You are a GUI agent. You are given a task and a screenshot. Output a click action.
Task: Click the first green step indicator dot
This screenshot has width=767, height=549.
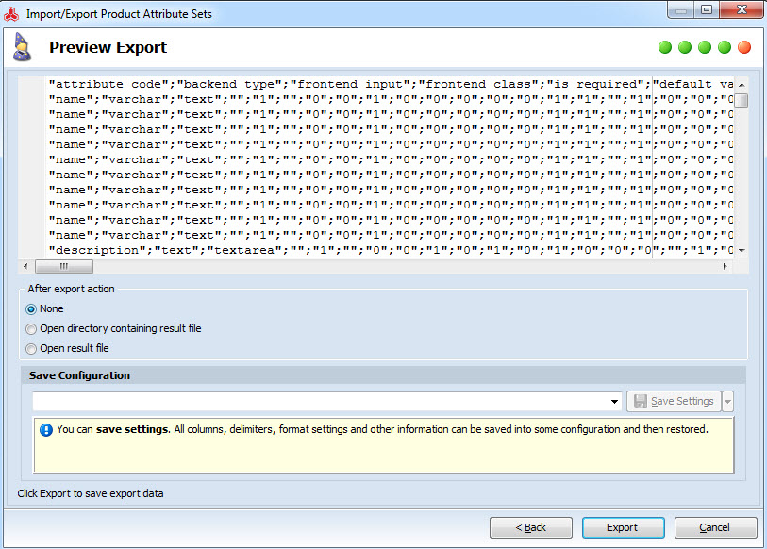(665, 47)
